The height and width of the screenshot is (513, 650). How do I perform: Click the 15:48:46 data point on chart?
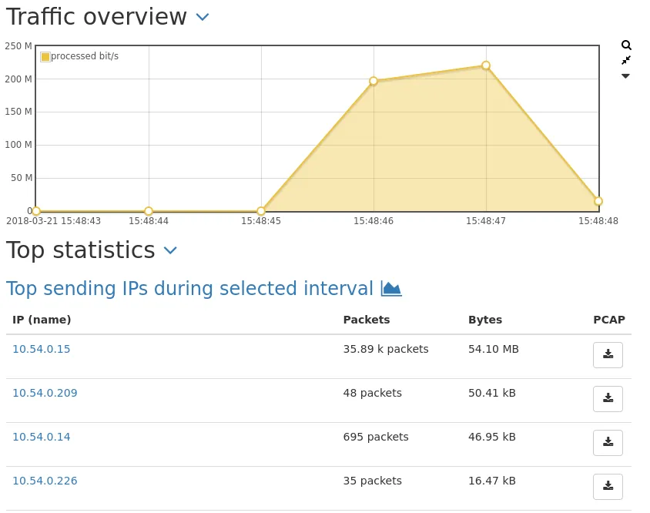point(374,81)
